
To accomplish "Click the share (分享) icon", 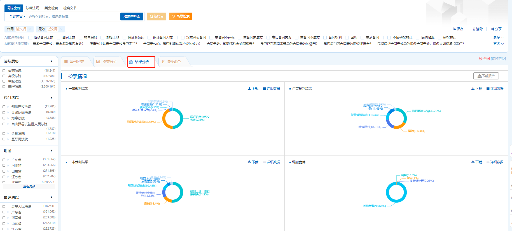I will pyautogui.click(x=493, y=29).
